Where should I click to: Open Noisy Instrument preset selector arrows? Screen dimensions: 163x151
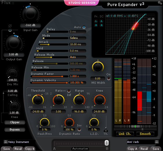6,142
